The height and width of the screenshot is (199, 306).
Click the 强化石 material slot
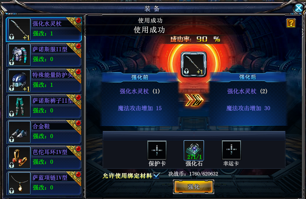pos(194,150)
